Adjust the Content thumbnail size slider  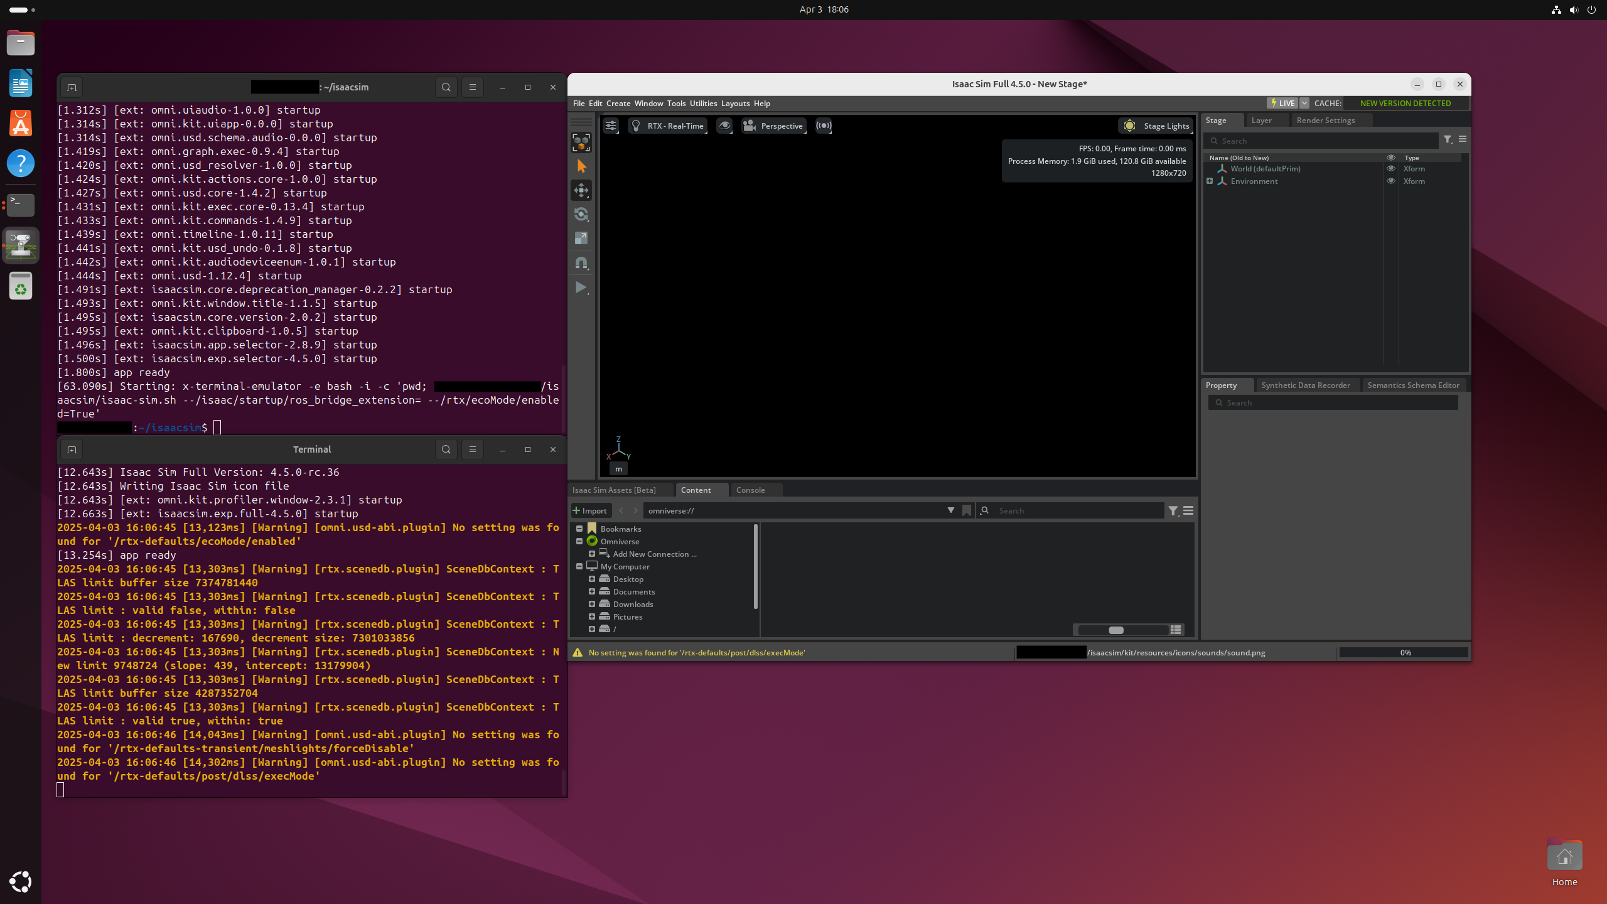(1116, 630)
